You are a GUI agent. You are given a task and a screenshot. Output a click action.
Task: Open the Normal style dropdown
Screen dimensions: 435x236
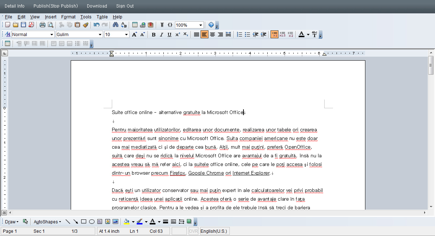click(52, 35)
